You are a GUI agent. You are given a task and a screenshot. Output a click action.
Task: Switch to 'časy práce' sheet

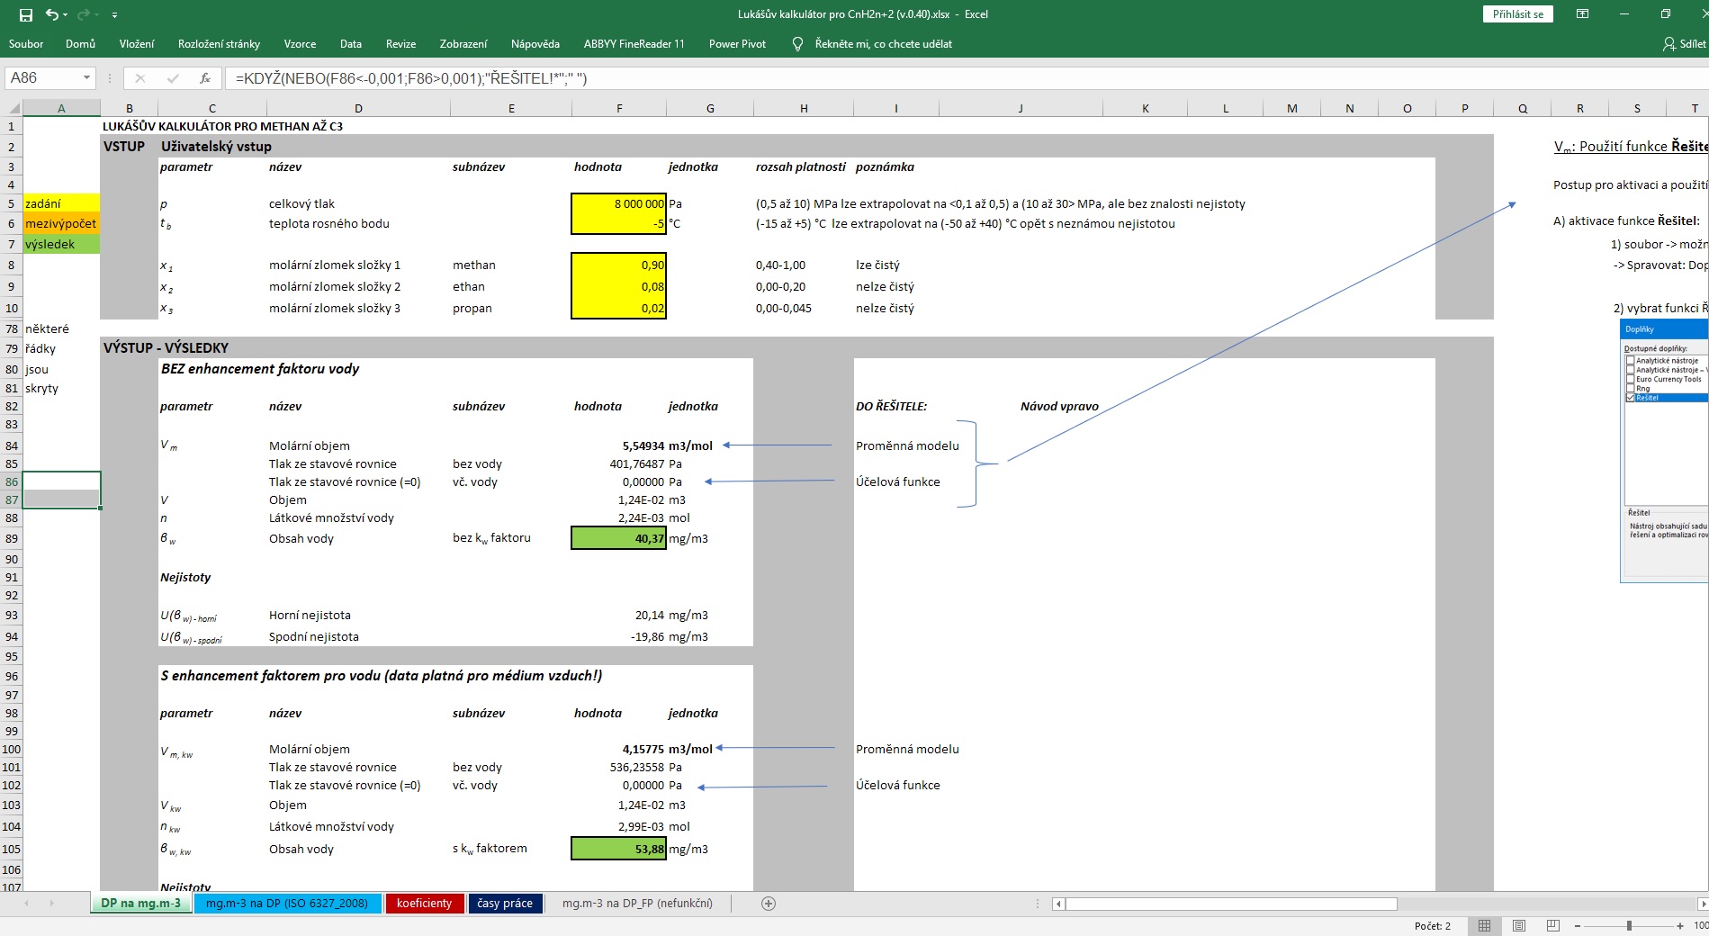(505, 903)
